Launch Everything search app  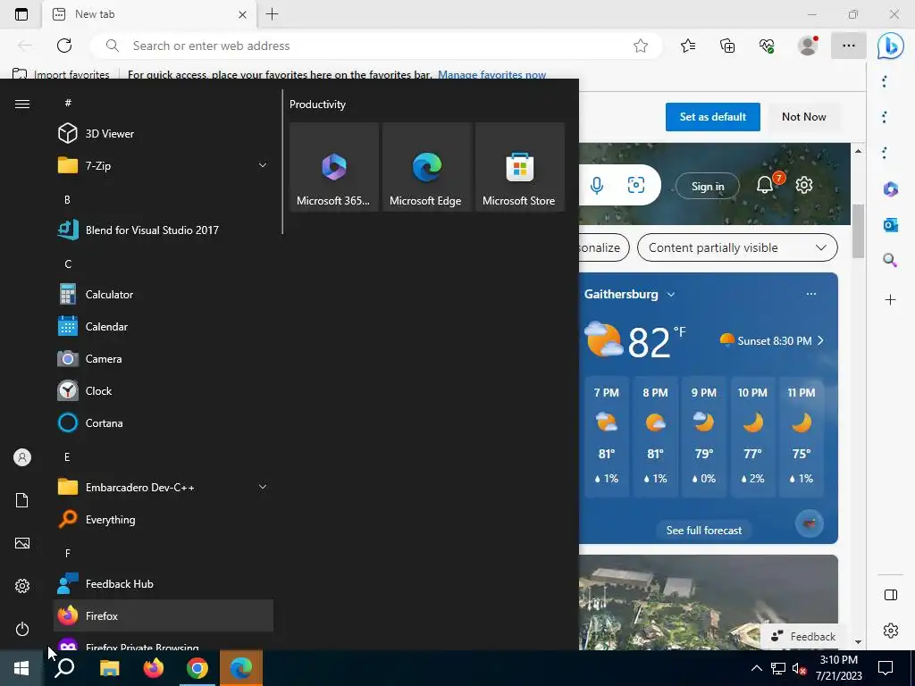point(164,519)
